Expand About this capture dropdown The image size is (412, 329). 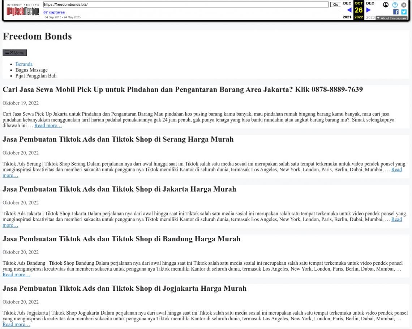(391, 18)
